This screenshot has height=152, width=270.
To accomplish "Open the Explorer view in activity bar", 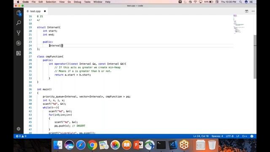I will click(x=19, y=13).
